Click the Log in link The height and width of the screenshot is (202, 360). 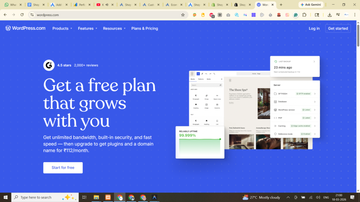(x=314, y=28)
